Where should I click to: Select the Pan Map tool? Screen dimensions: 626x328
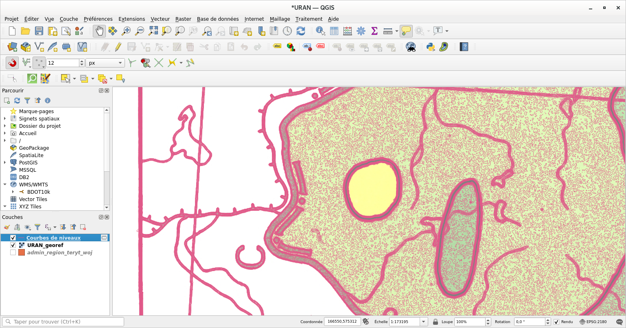coord(99,31)
